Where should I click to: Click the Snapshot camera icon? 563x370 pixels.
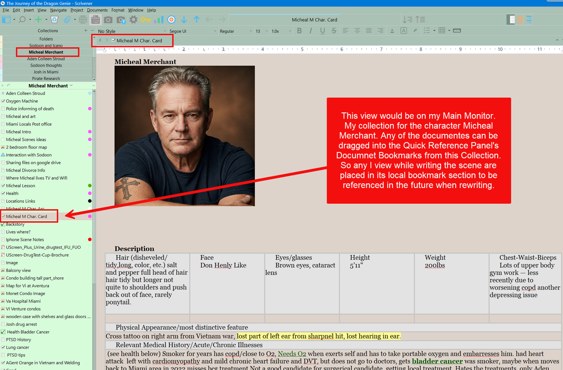108,20
